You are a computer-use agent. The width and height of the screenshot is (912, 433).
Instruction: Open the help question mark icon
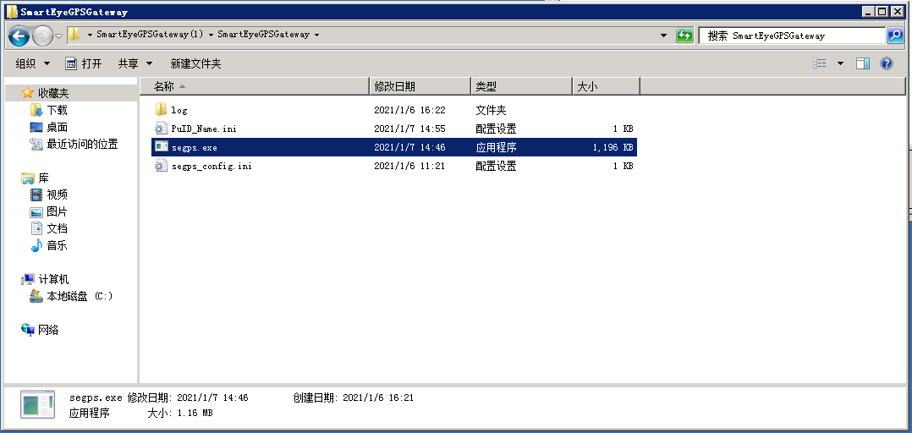pyautogui.click(x=886, y=63)
